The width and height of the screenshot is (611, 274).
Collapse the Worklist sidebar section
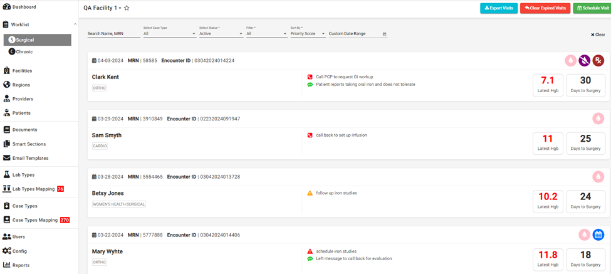click(x=75, y=24)
